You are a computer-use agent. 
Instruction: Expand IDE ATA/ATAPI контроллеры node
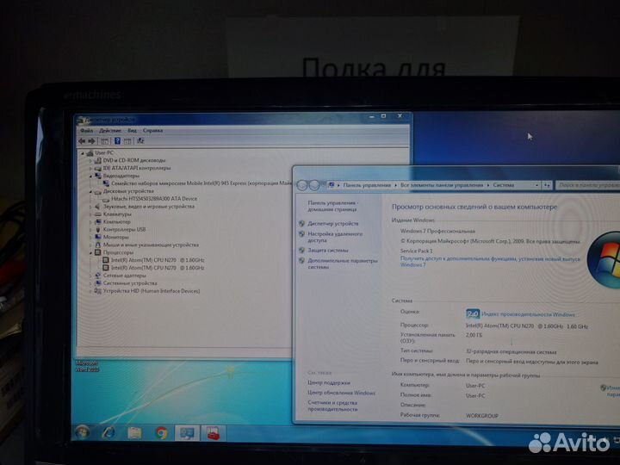90,169
